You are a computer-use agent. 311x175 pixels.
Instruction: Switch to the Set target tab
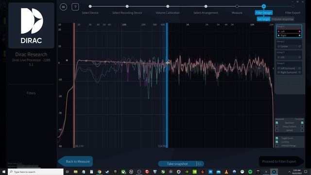tap(263, 19)
